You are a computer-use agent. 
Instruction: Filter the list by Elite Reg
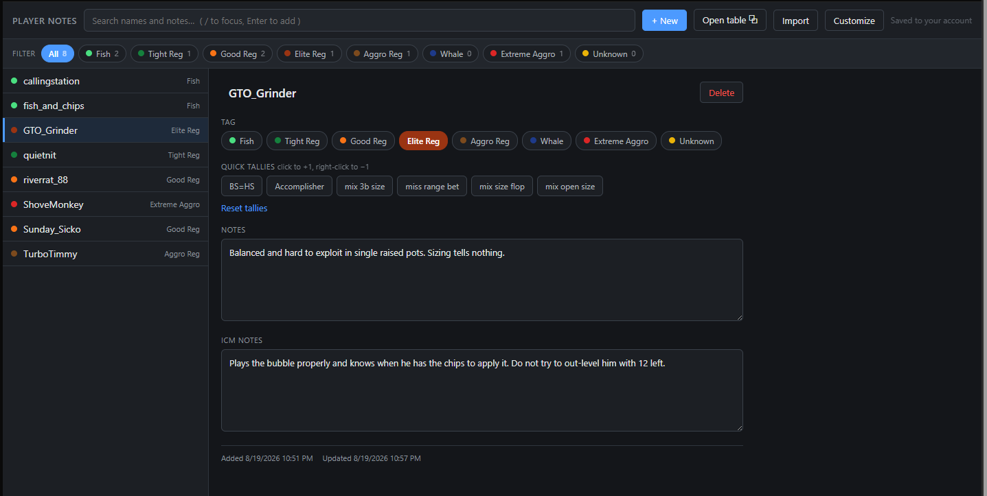309,54
